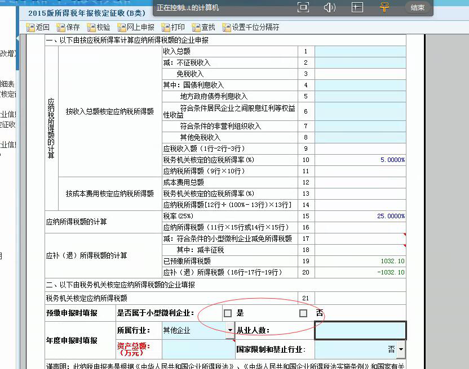Submit via 网上申报 online filing

click(136, 27)
